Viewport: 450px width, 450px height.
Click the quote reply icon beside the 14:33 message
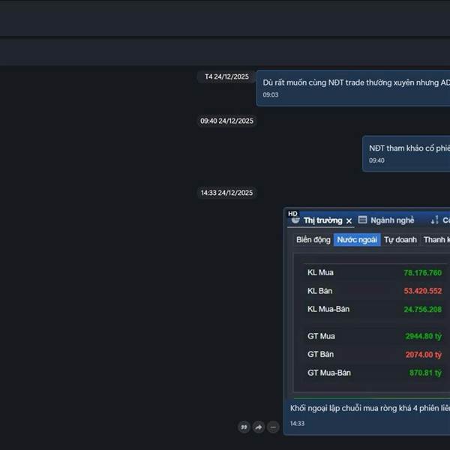click(x=244, y=427)
